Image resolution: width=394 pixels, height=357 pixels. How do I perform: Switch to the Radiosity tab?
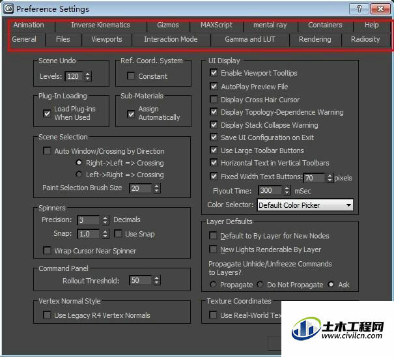pos(365,40)
